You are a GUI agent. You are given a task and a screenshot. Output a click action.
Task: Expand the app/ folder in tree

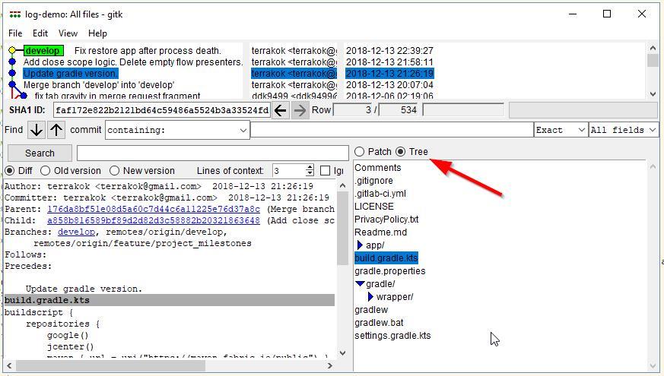tap(361, 245)
